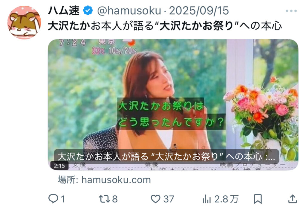The image size is (306, 210).
Task: Click the 2:15 video duration badge
Action: pos(59,166)
